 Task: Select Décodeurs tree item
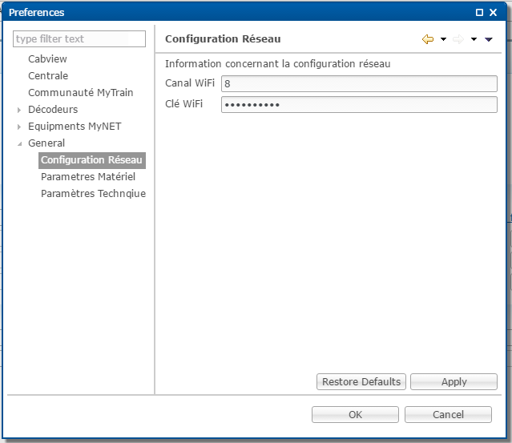click(53, 110)
